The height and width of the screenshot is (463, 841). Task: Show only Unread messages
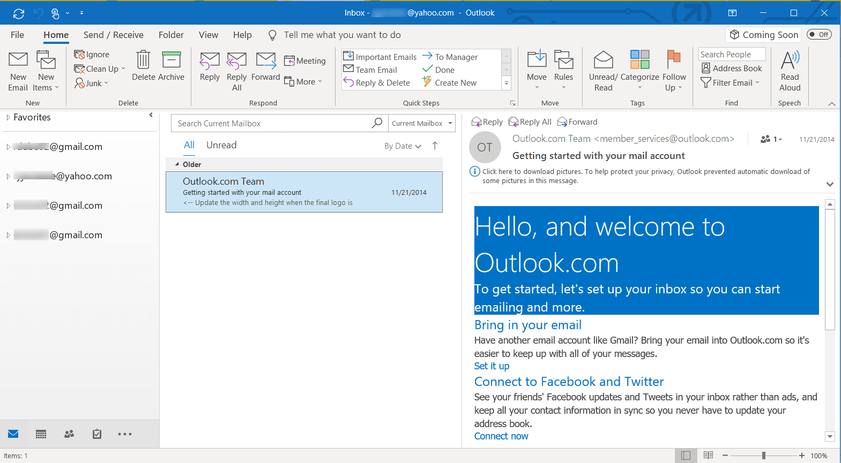pyautogui.click(x=221, y=145)
